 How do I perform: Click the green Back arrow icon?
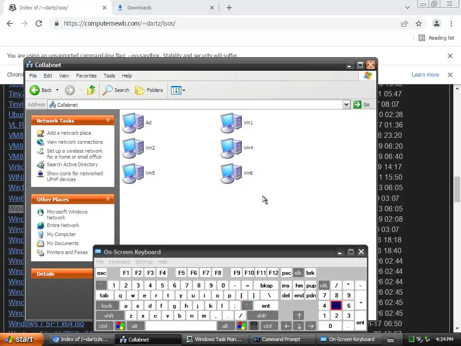point(35,90)
